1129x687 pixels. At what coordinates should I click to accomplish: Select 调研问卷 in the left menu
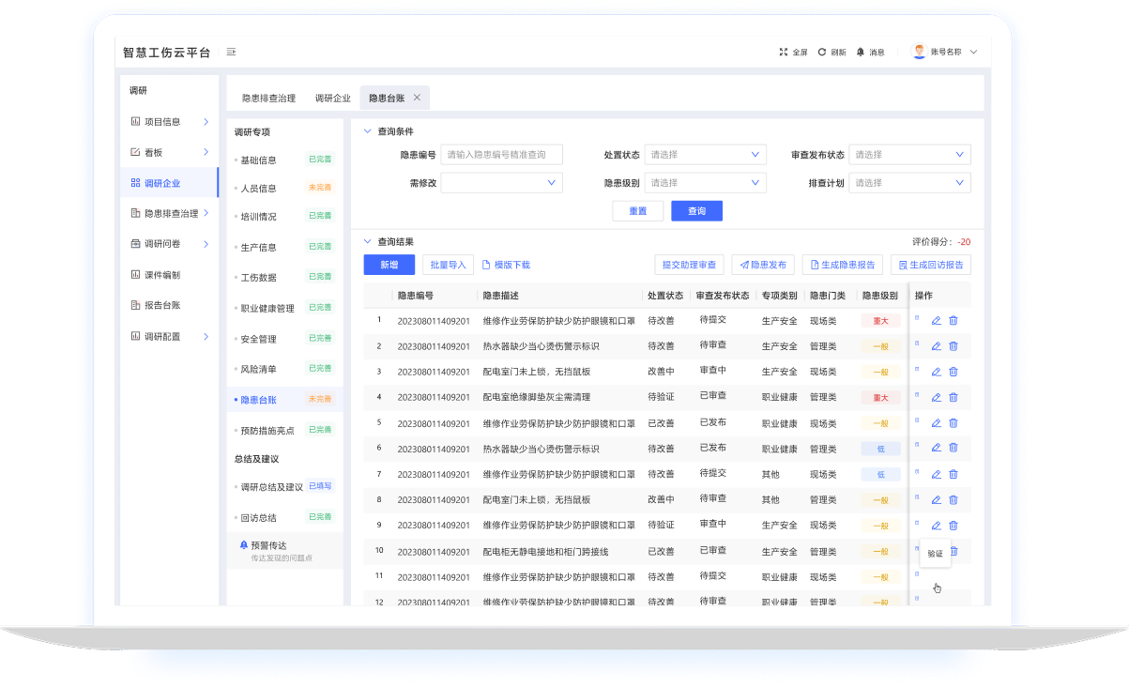[x=162, y=244]
